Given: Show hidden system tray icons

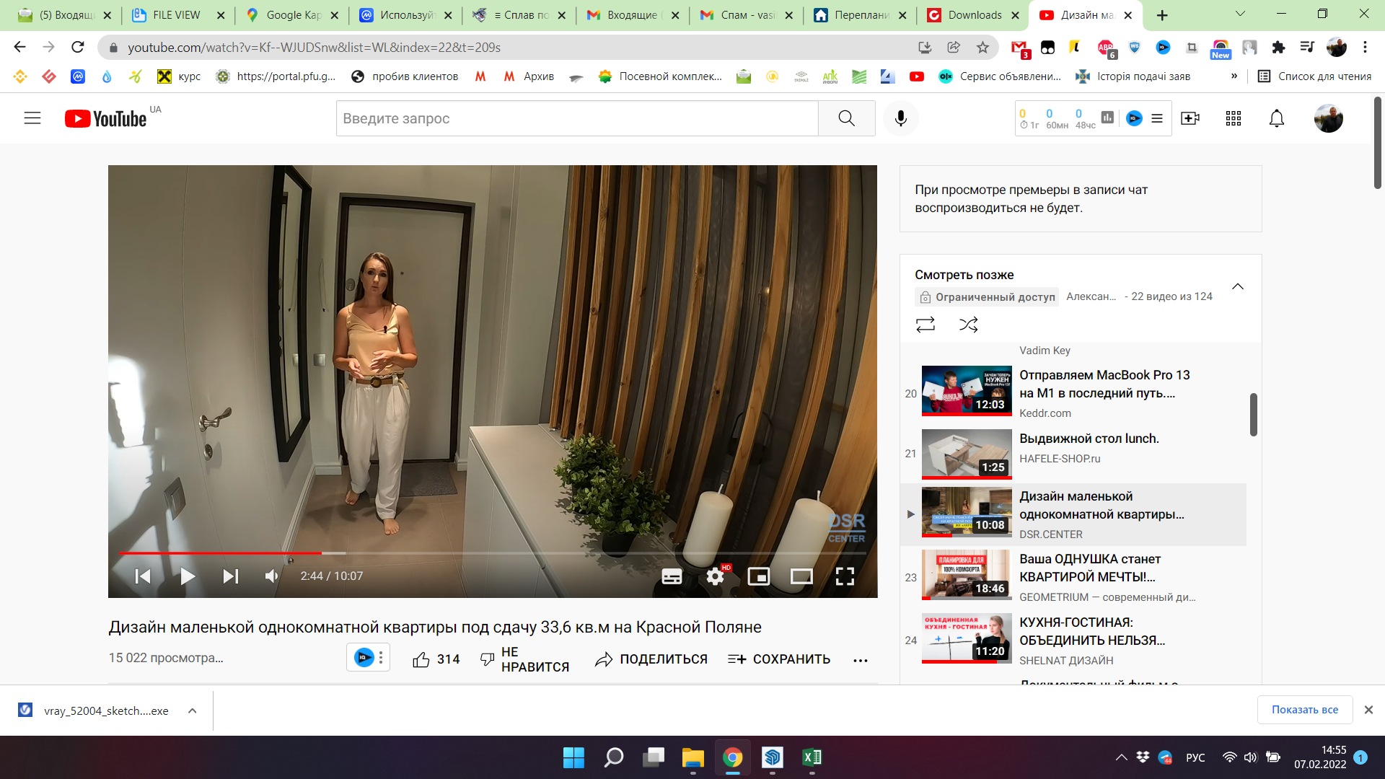Looking at the screenshot, I should (x=1121, y=757).
